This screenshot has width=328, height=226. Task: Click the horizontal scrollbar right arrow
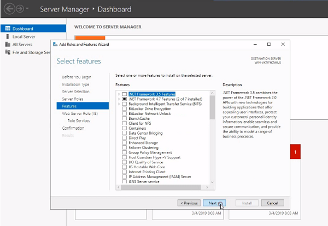pyautogui.click(x=207, y=187)
